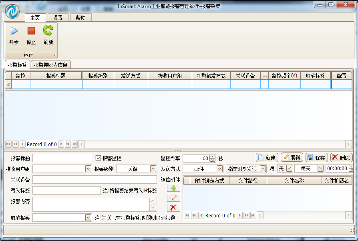Click the pencil edit attachment icon
The image size is (358, 241).
pyautogui.click(x=173, y=198)
